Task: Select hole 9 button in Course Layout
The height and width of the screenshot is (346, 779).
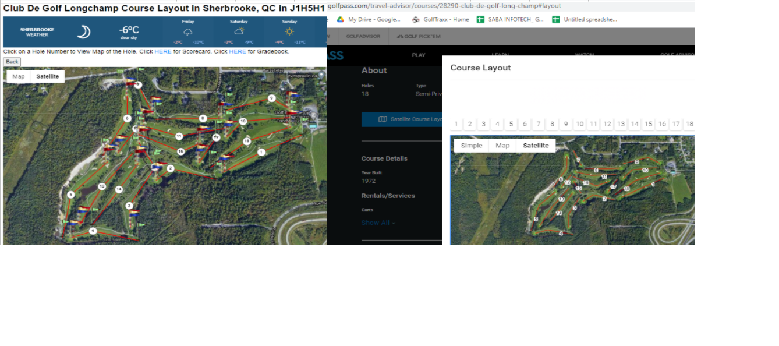Action: point(566,124)
